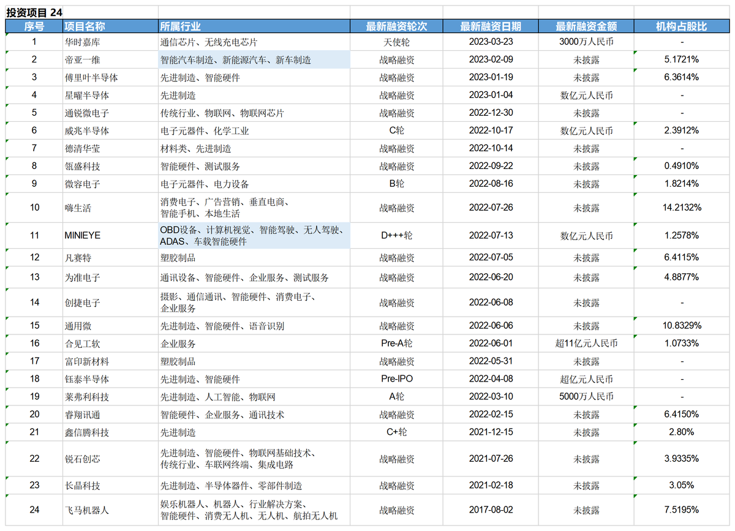Screen dimensions: 735x531
Task: Select the cell 嗨生活
Action: pos(110,208)
